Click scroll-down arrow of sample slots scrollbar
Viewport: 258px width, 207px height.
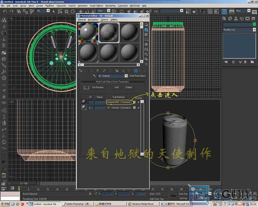pyautogui.click(x=142, y=62)
